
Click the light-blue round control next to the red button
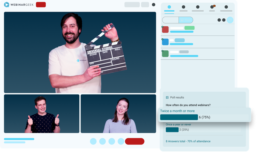121,141
